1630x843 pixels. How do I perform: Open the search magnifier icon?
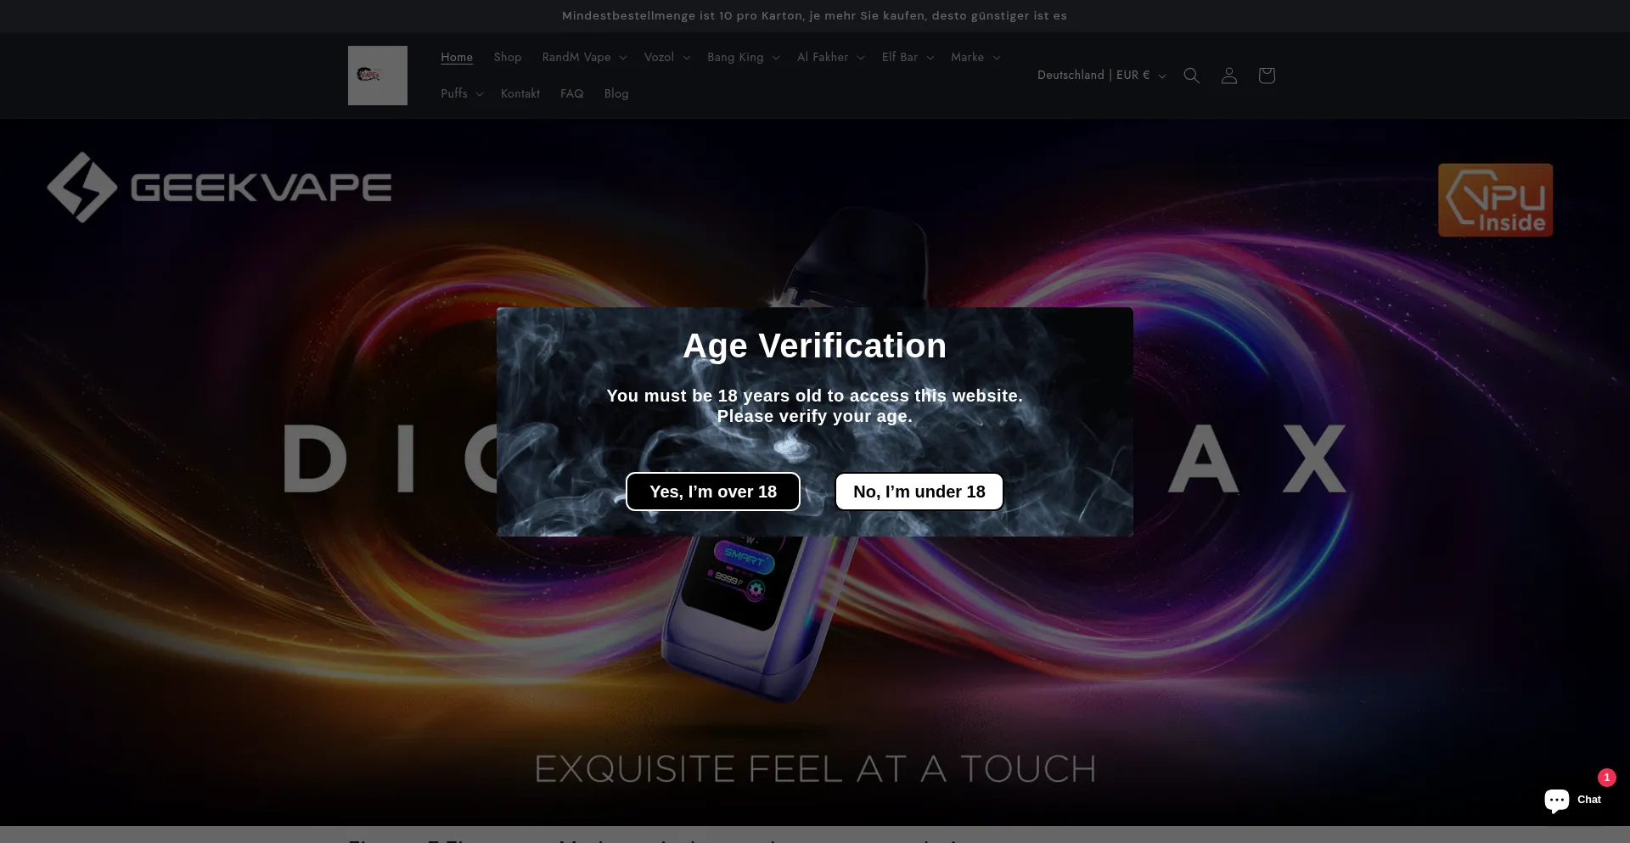coord(1191,76)
